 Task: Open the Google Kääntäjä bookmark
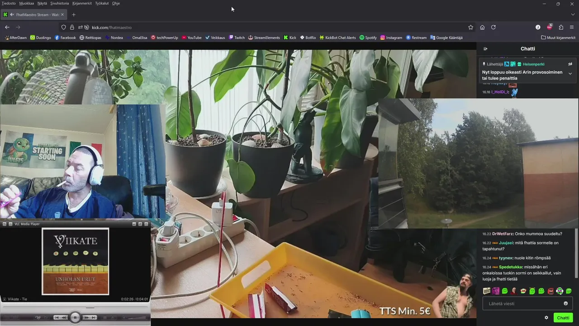tap(446, 38)
